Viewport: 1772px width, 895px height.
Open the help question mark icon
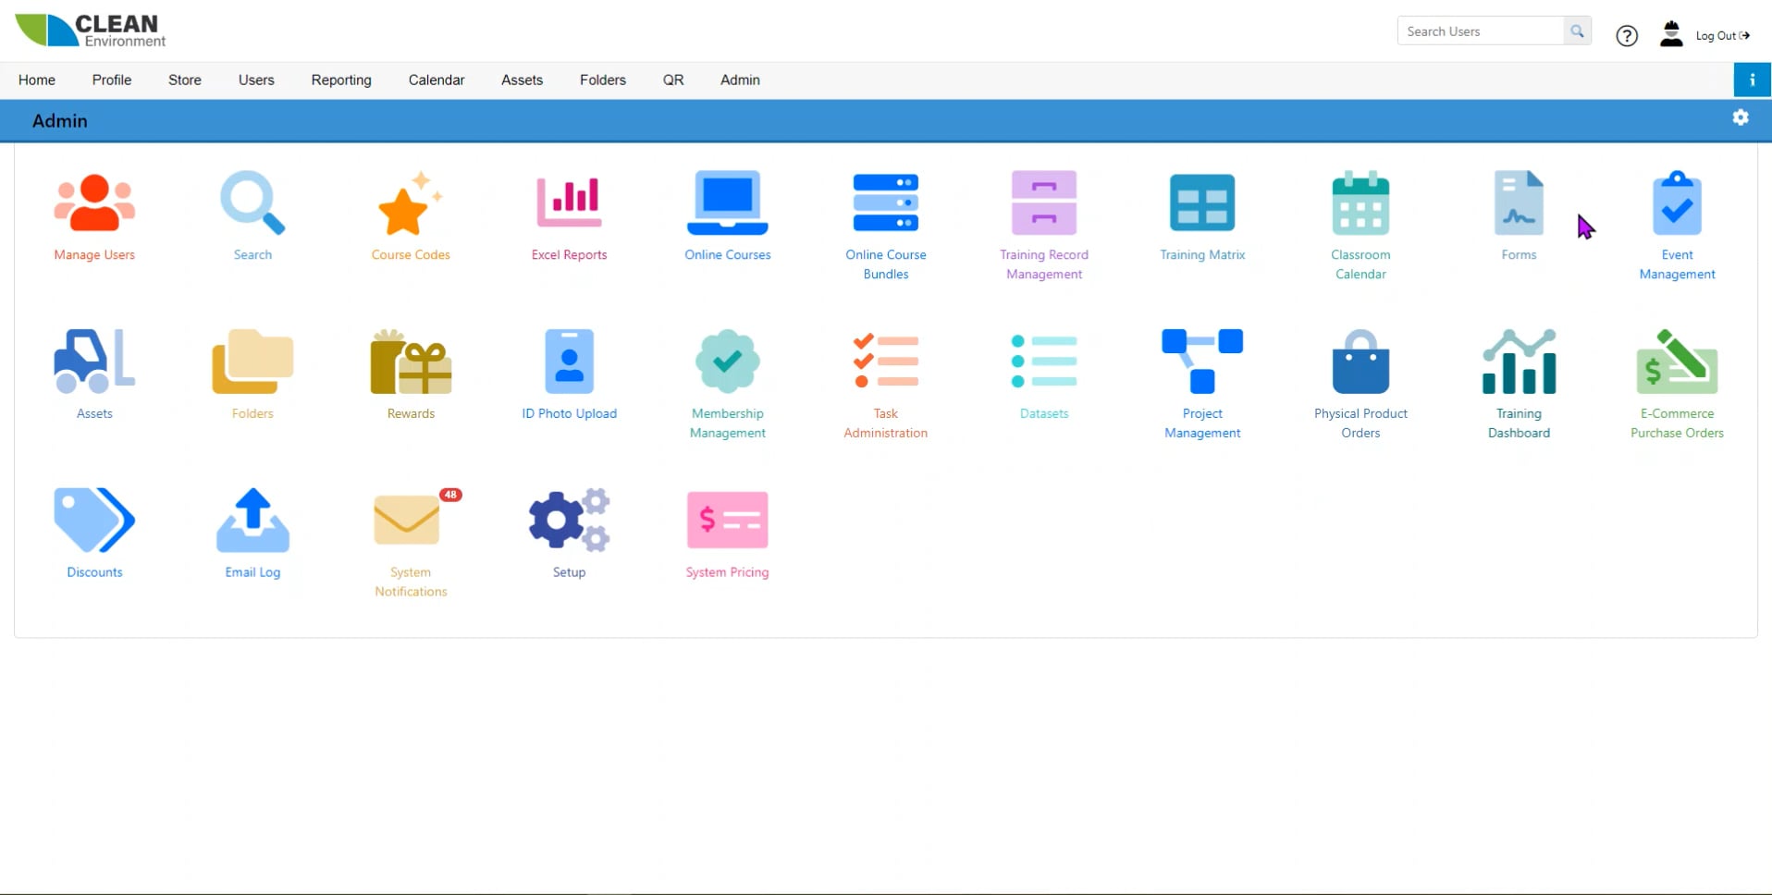pyautogui.click(x=1627, y=35)
